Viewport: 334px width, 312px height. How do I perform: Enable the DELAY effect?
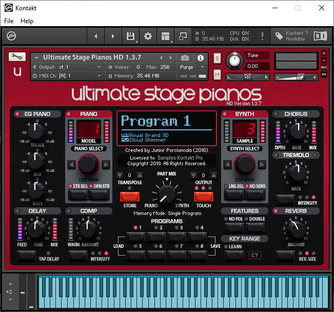coord(17,211)
